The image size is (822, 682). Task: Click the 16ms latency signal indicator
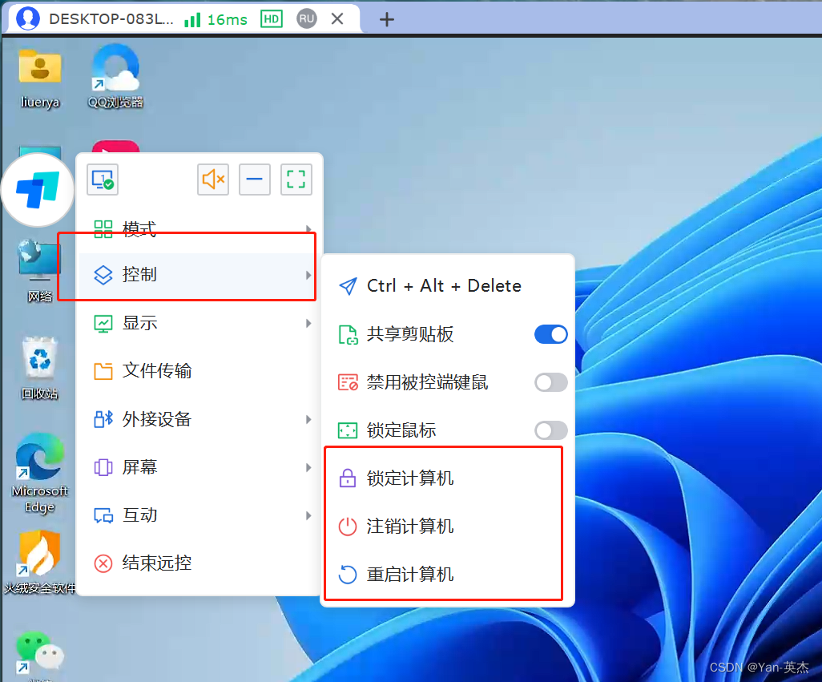coord(216,20)
